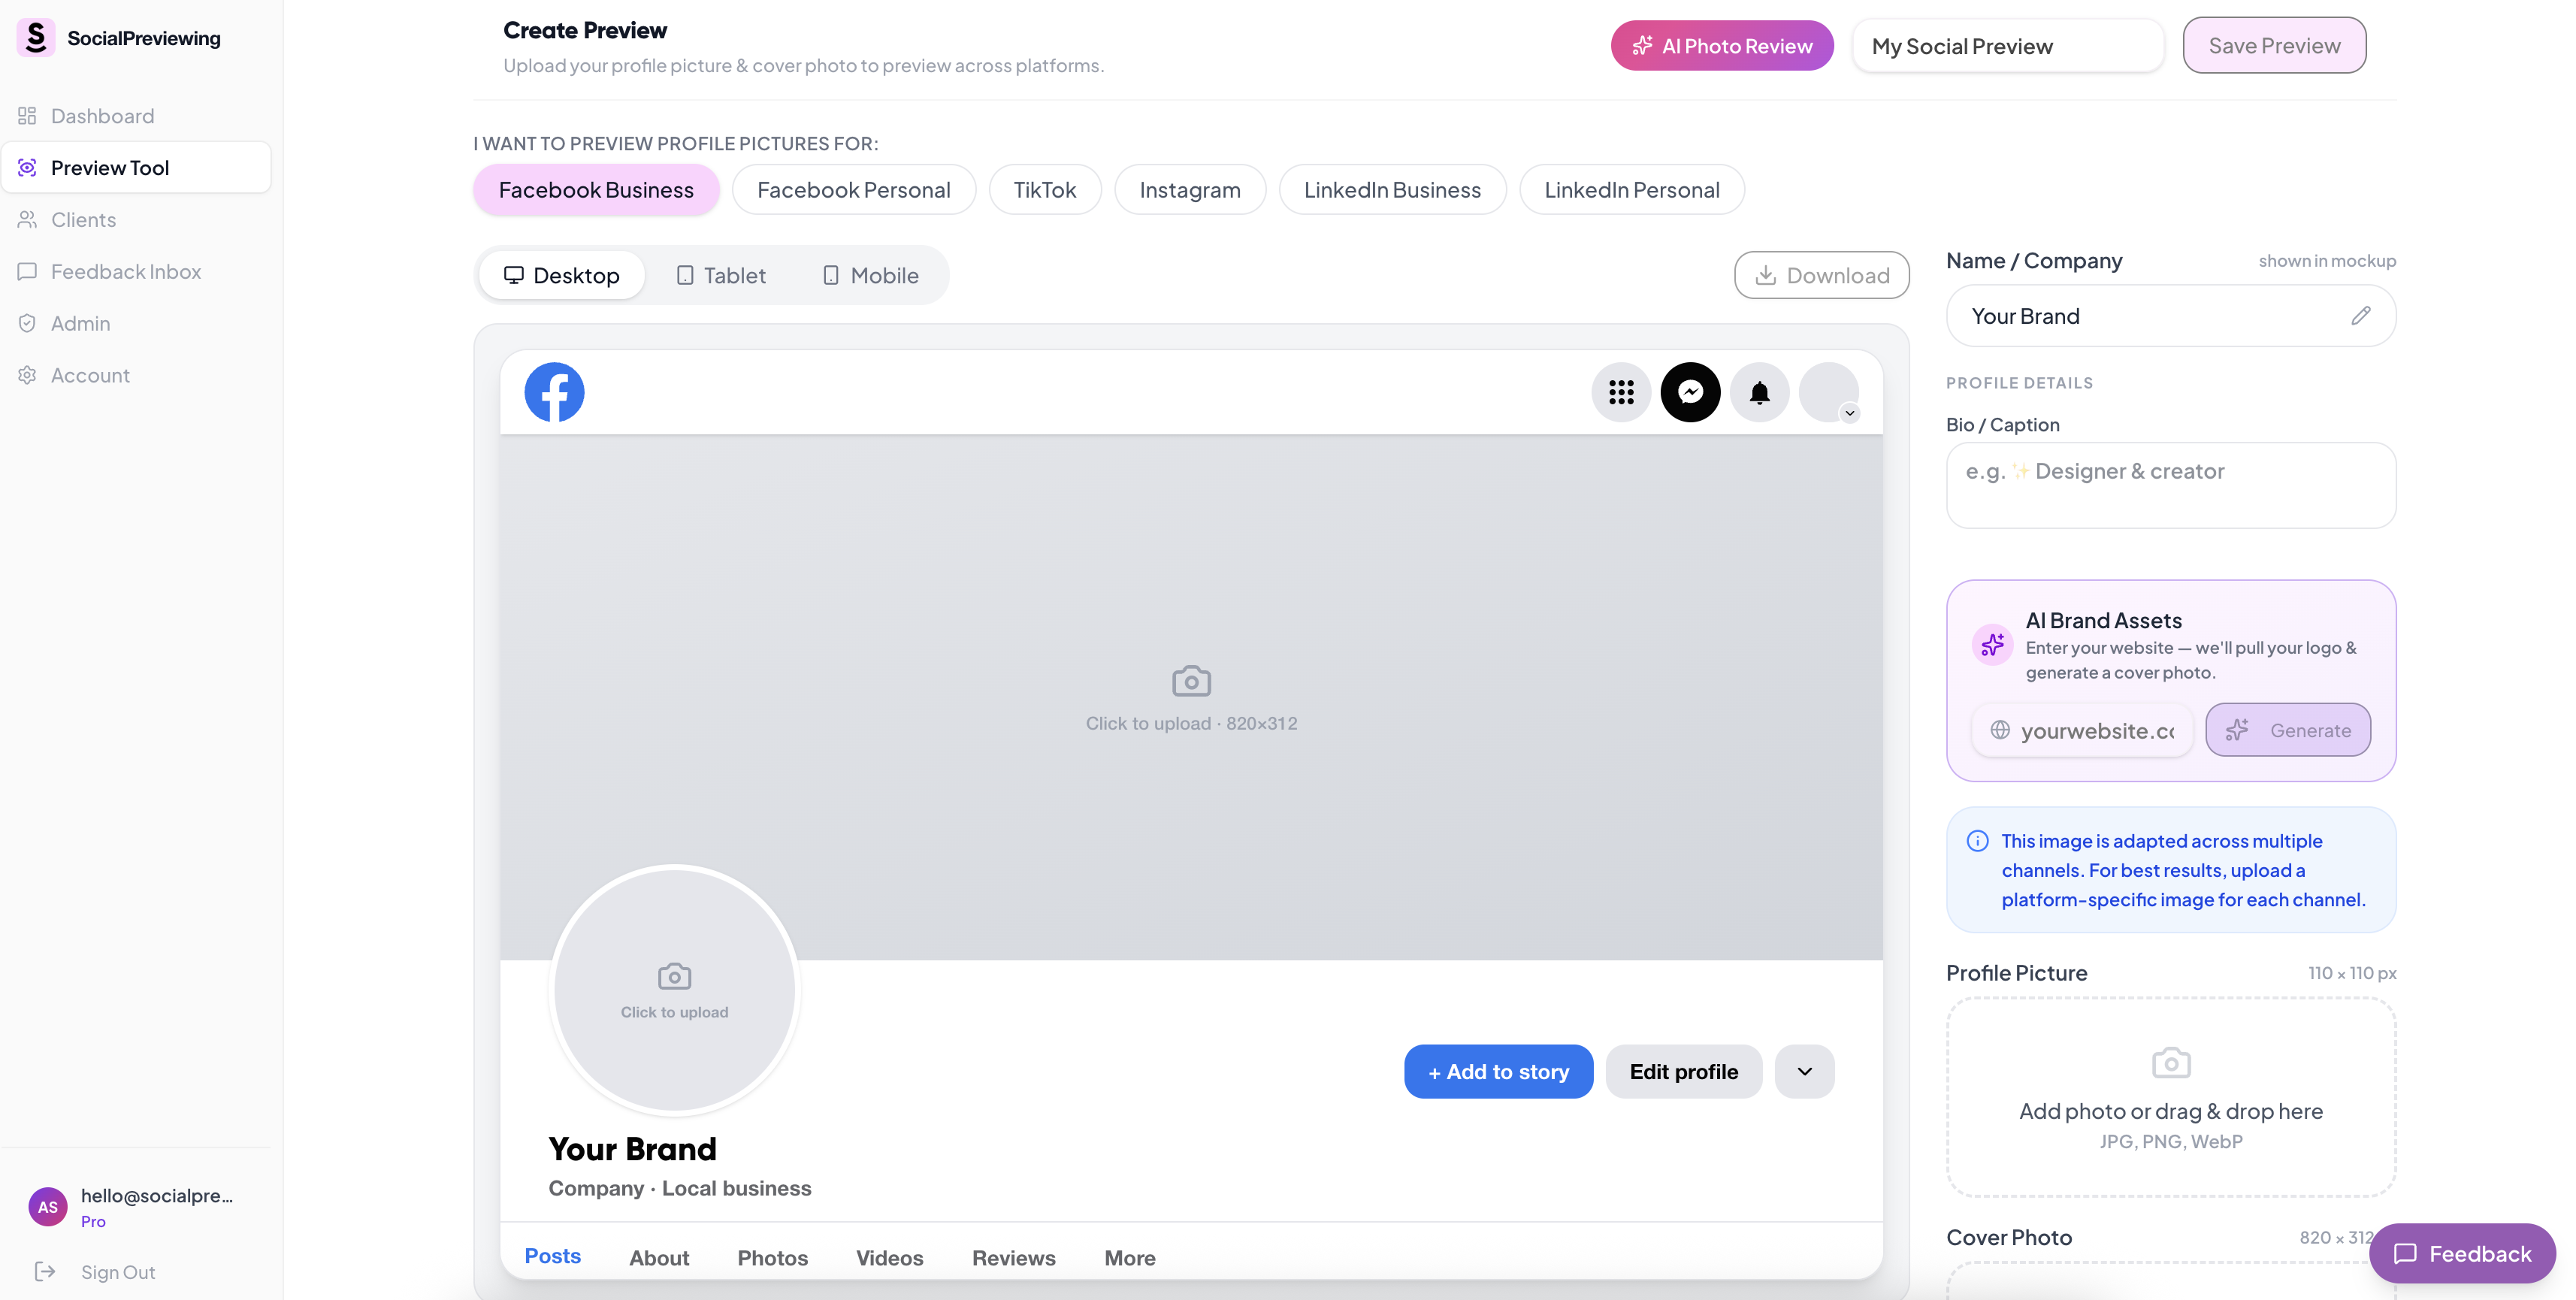Click the hello@socialpre... account email

point(157,1196)
